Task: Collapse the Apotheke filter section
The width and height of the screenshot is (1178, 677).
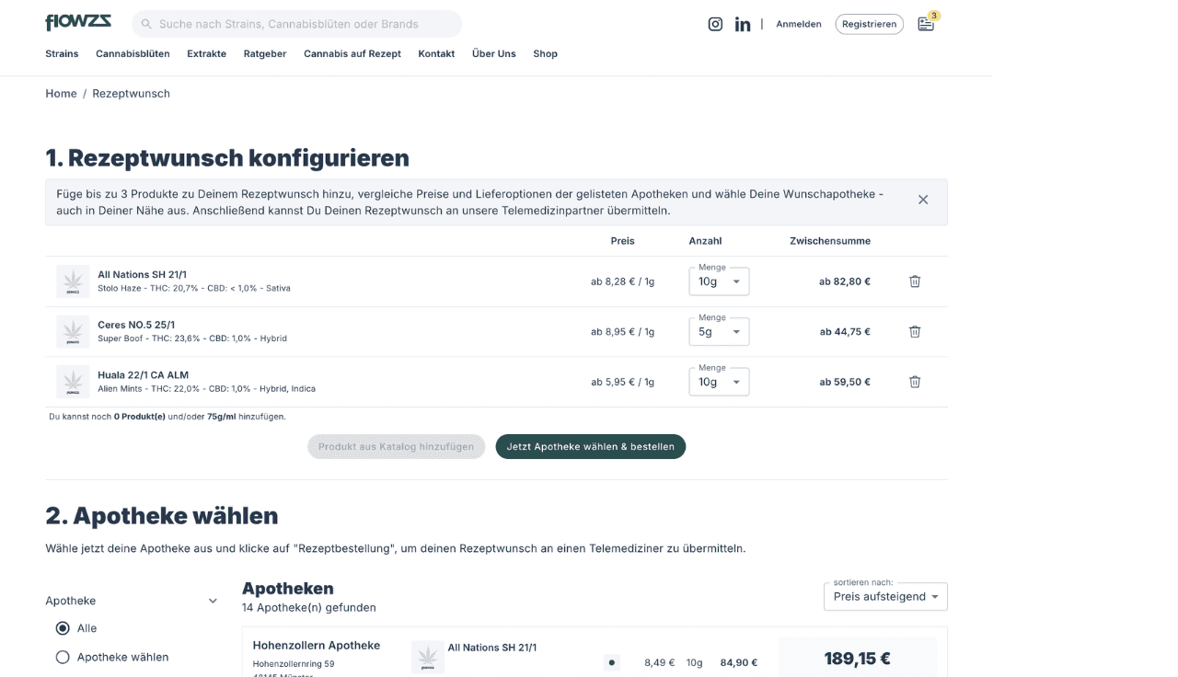Action: 213,600
